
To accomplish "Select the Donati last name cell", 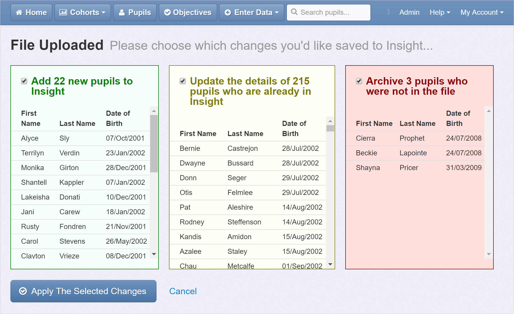I will 70,197.
